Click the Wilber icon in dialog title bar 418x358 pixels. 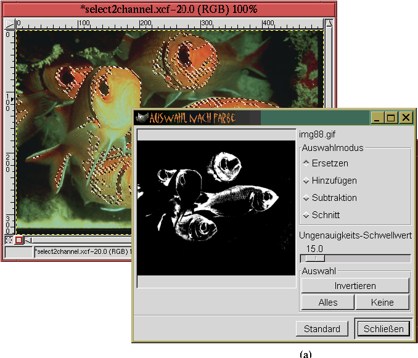(x=142, y=118)
